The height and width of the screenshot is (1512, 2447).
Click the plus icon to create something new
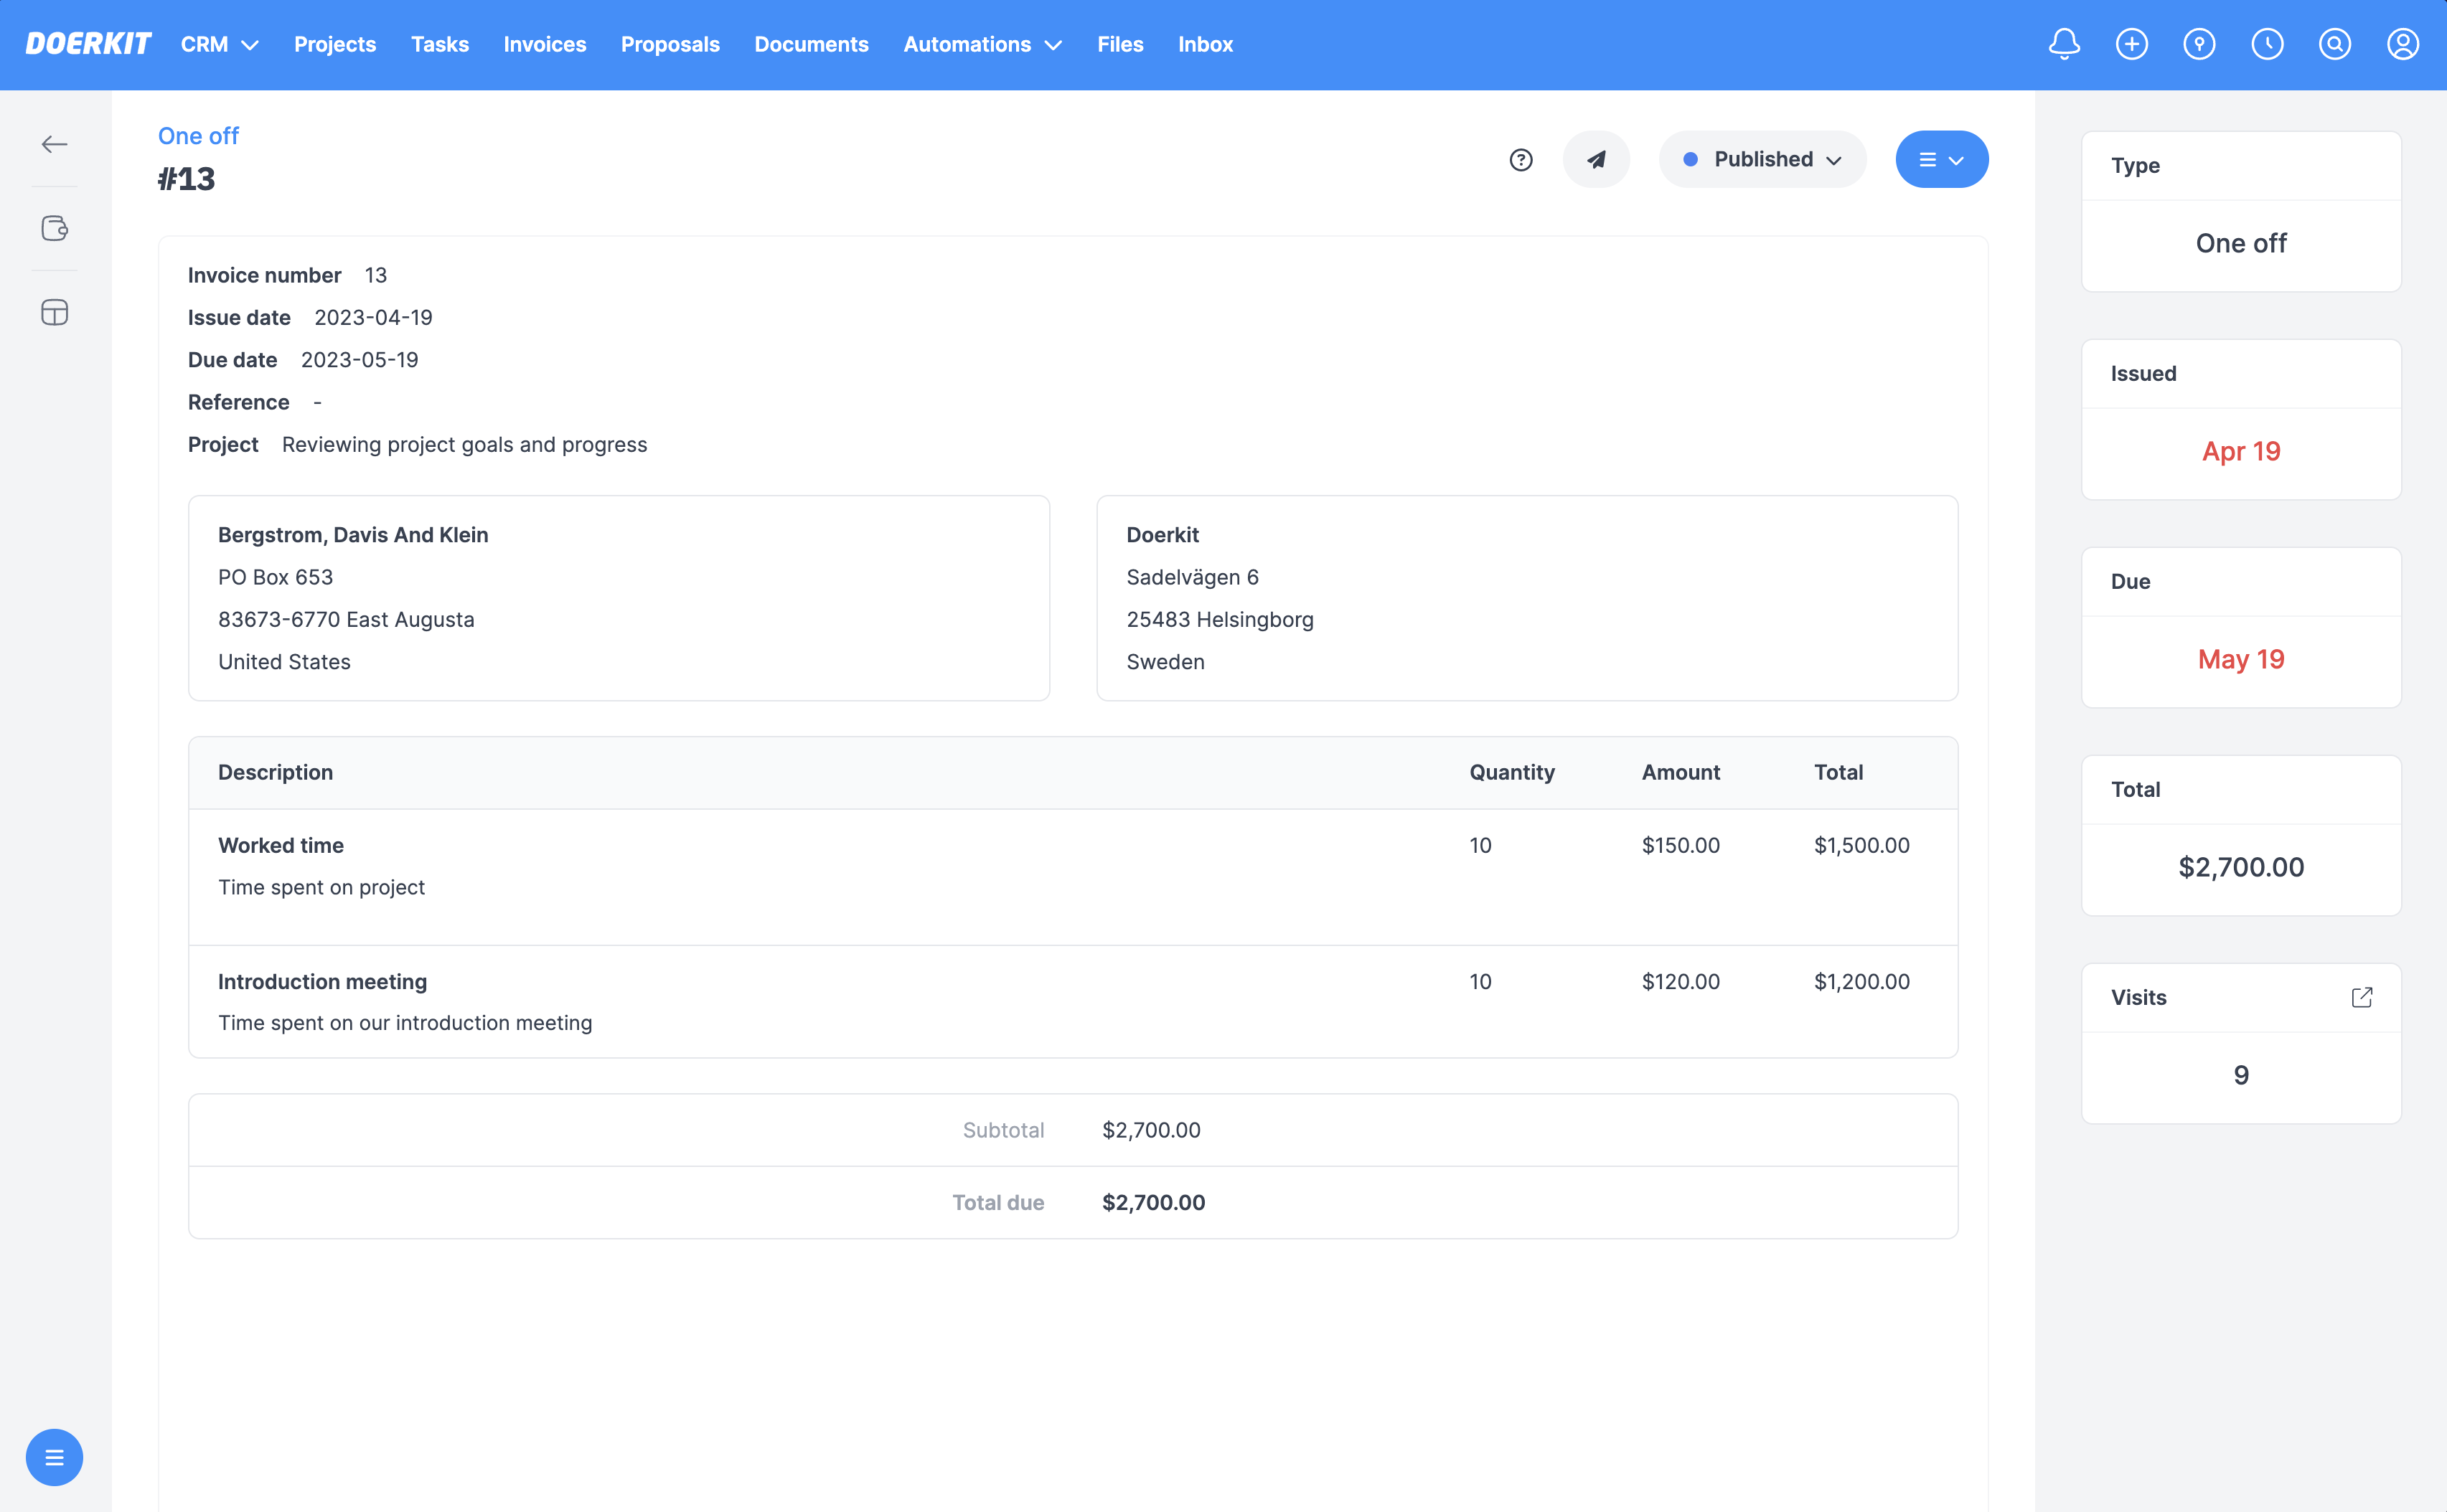click(2132, 44)
